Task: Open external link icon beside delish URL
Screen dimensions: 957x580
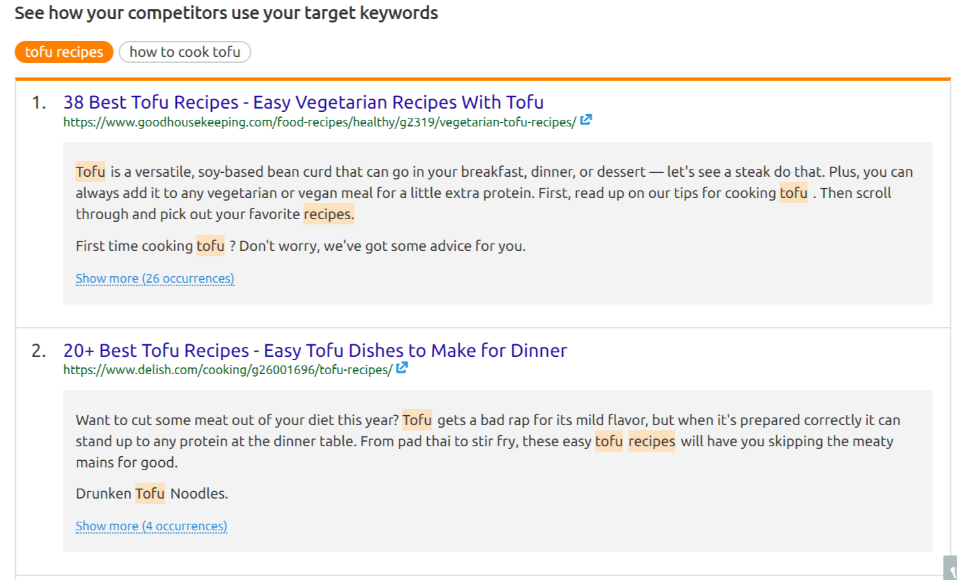Action: (402, 368)
